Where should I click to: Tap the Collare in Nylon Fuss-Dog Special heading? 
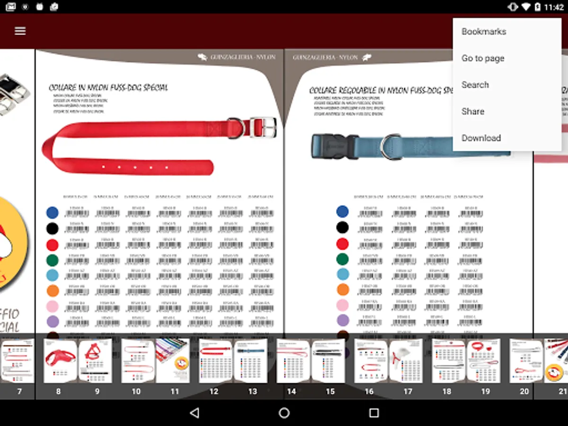pyautogui.click(x=108, y=88)
